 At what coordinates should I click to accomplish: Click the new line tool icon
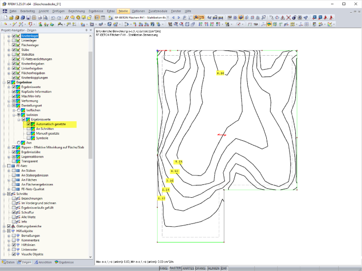(x=15, y=24)
